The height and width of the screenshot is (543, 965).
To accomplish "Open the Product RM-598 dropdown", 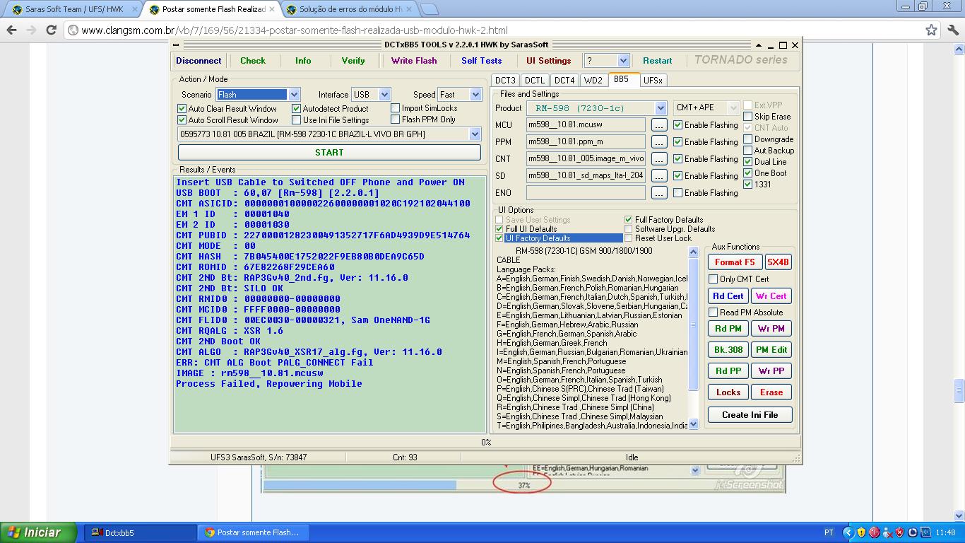I will (x=661, y=108).
